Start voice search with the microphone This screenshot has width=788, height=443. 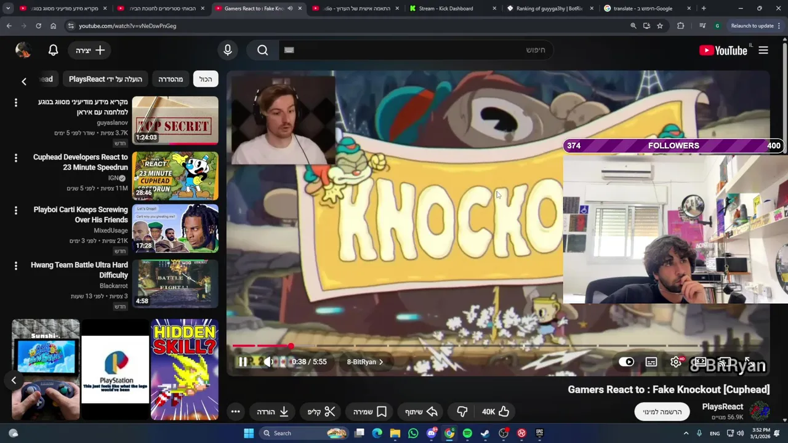click(x=228, y=50)
